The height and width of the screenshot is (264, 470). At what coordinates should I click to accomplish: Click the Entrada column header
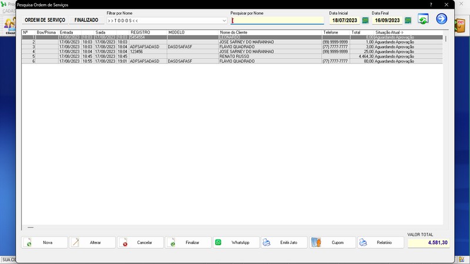click(x=70, y=32)
